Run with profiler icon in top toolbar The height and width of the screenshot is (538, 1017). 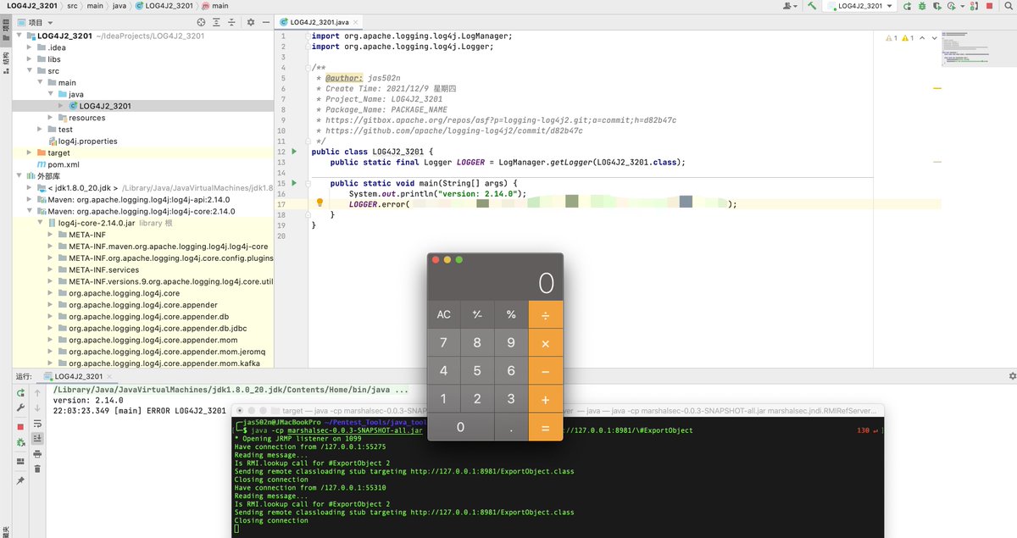coord(951,6)
